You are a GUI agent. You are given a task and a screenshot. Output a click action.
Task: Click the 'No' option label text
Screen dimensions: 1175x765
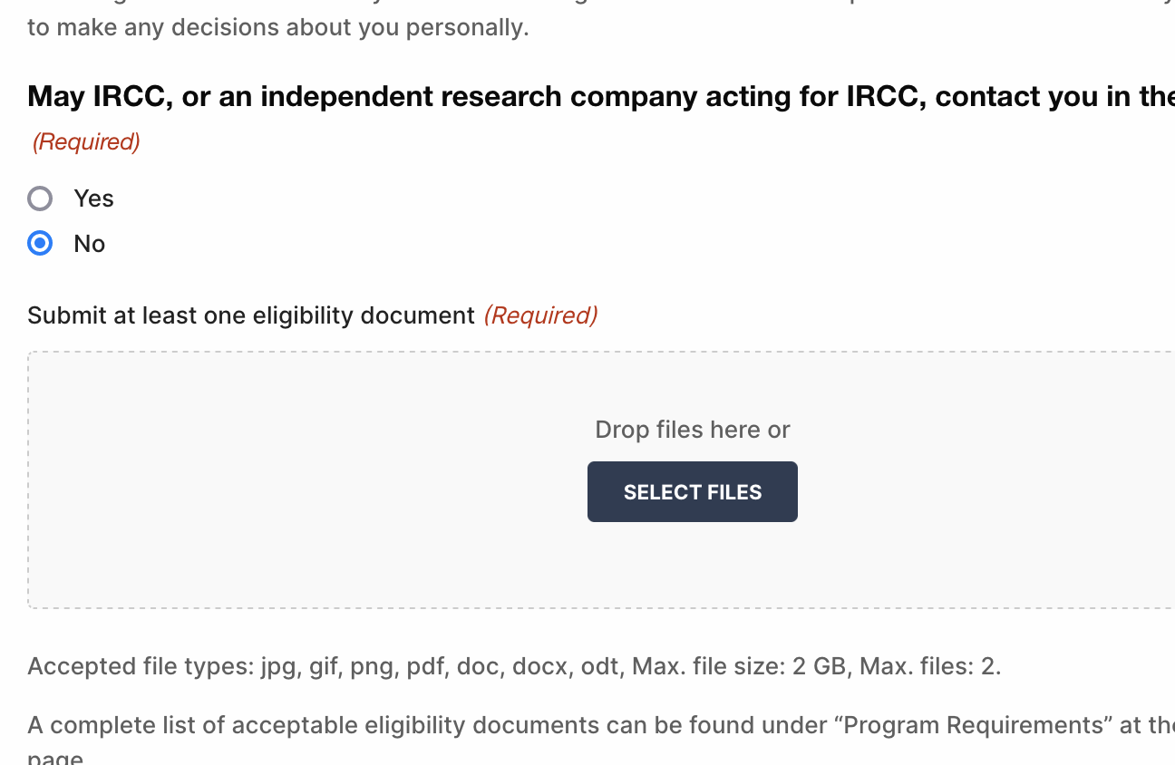click(90, 244)
